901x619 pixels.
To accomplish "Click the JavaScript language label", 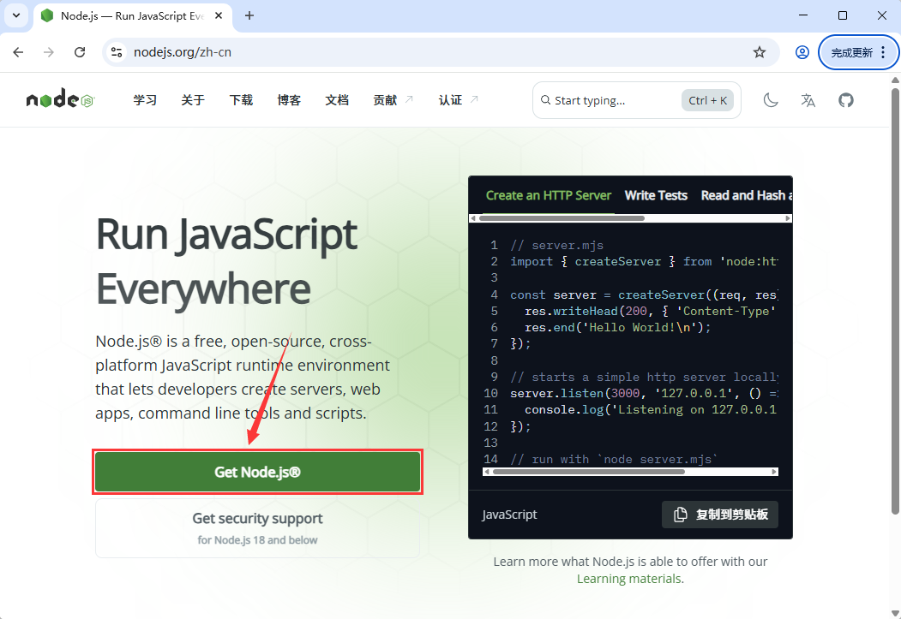I will coord(509,514).
